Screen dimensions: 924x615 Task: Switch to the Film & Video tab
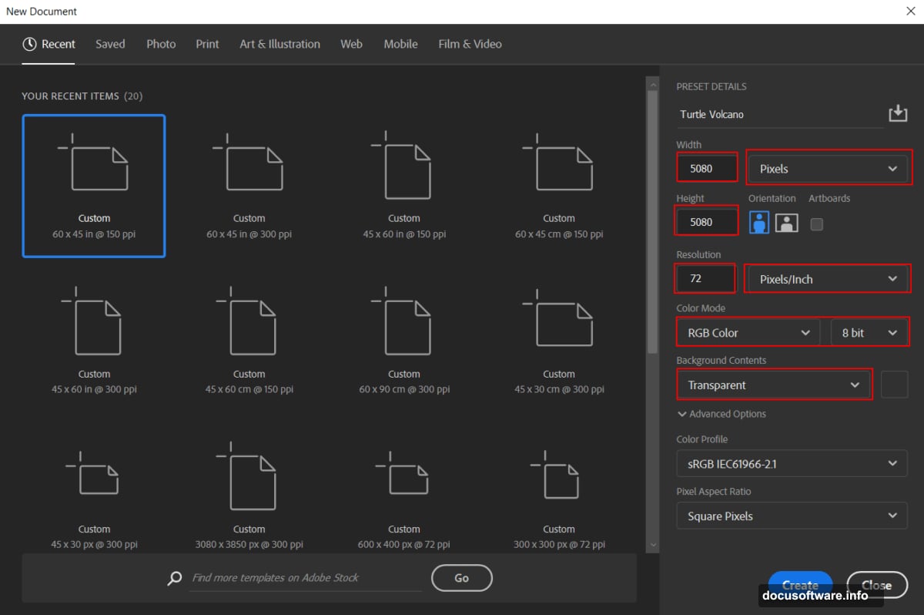point(470,44)
